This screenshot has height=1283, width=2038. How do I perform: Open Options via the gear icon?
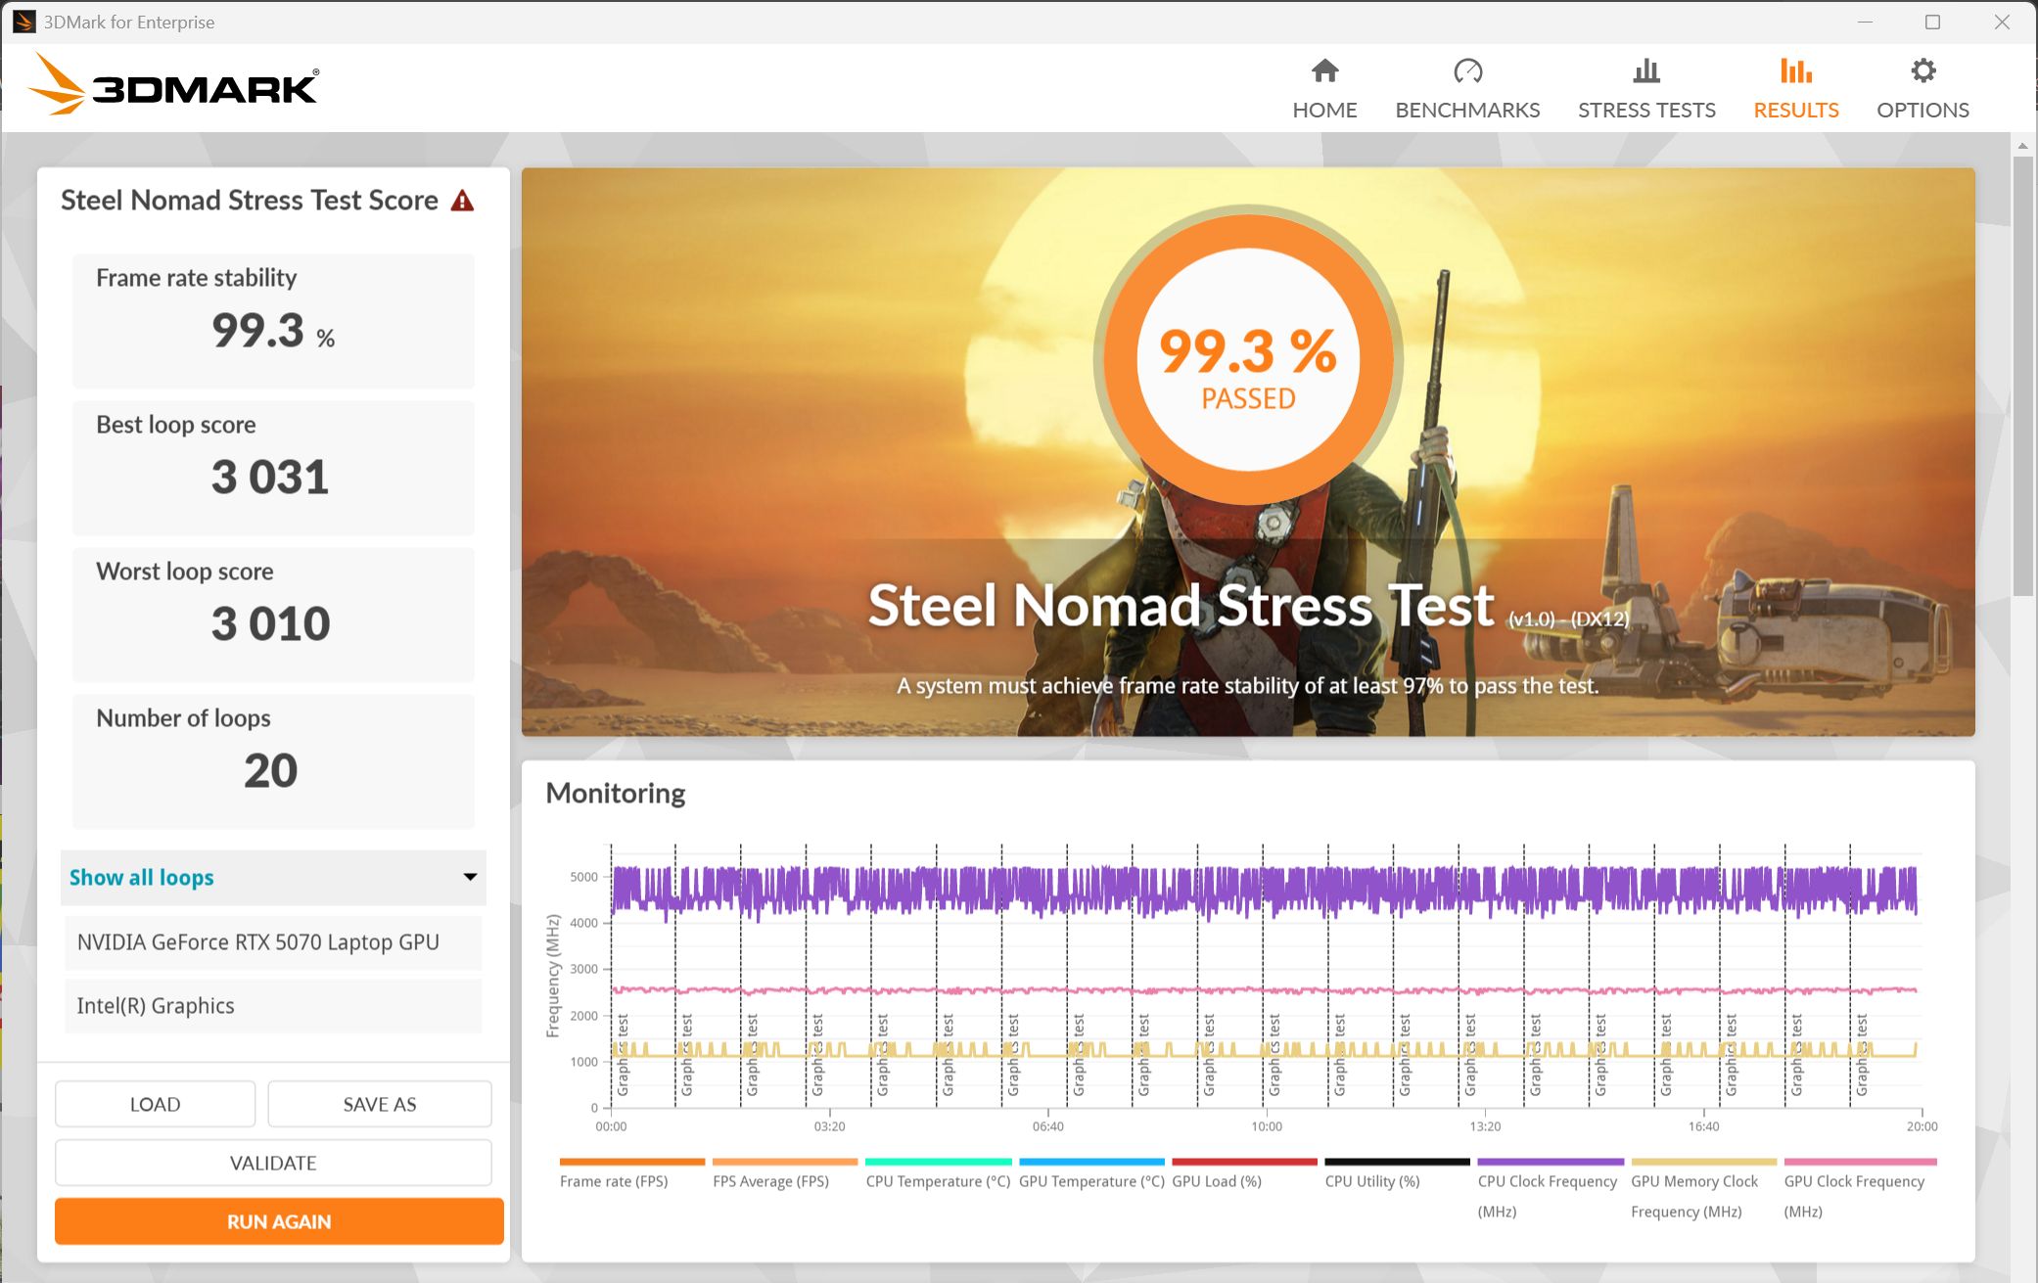pos(1922,71)
